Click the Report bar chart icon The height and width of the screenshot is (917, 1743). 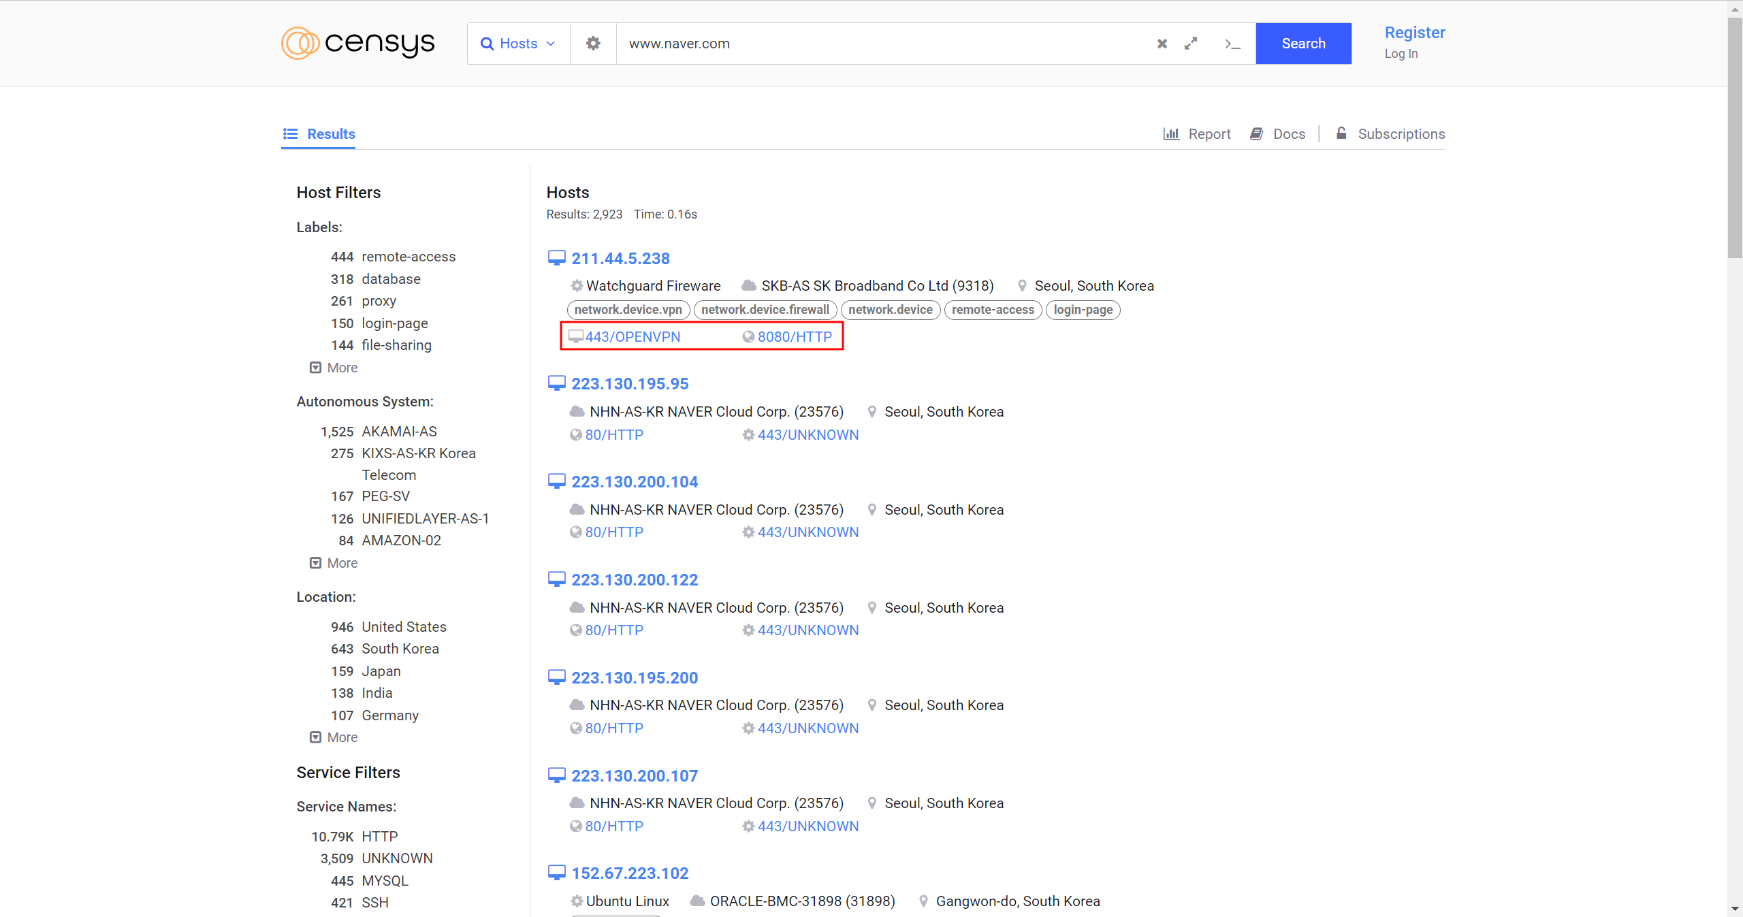pos(1171,133)
